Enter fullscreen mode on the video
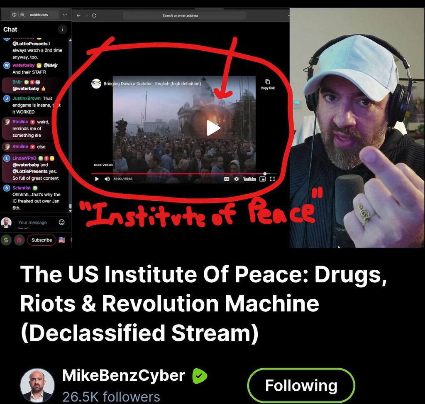Viewport: 425px width, 404px height. pyautogui.click(x=272, y=179)
